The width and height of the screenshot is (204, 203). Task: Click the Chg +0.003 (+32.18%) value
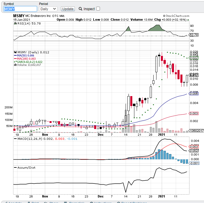click(170, 20)
